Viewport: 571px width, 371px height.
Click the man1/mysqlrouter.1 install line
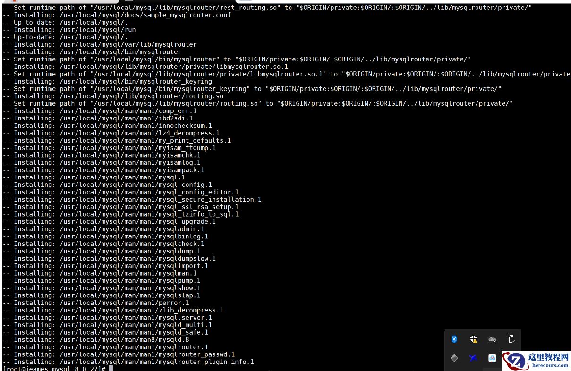pyautogui.click(x=105, y=347)
